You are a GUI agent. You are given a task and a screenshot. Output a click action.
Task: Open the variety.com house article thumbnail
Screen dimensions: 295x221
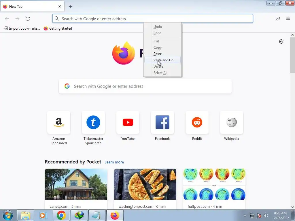[x=76, y=184]
